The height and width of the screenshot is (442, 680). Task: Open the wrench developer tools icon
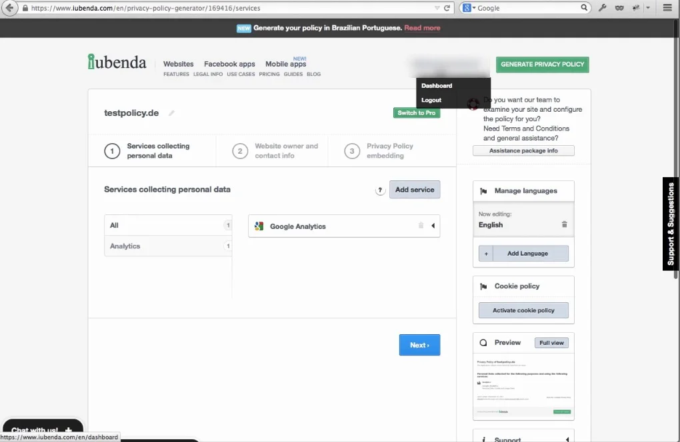603,7
